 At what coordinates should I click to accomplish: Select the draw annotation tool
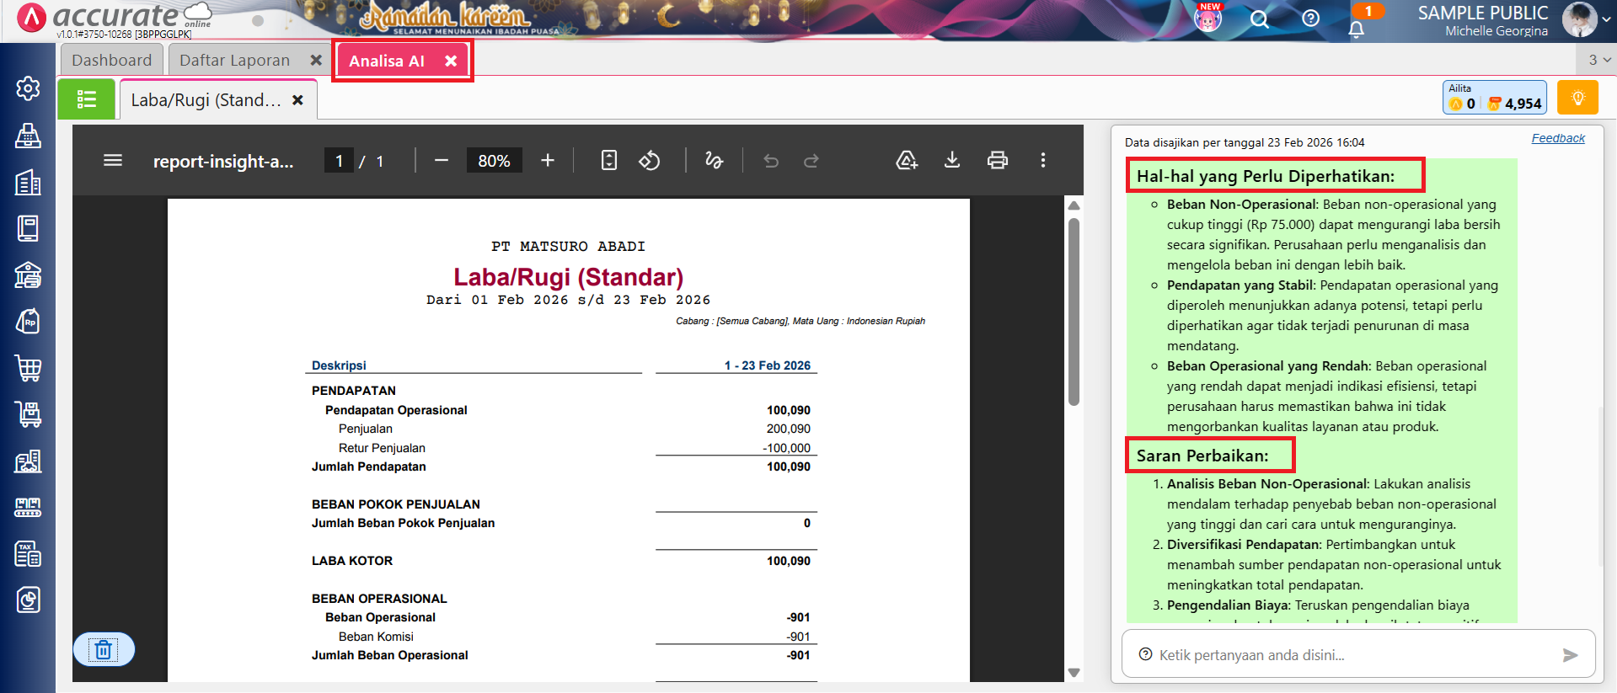pos(714,160)
